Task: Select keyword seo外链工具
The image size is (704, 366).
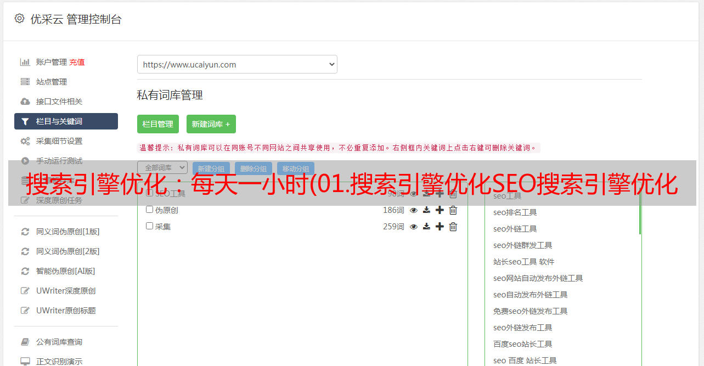Action: pos(515,229)
